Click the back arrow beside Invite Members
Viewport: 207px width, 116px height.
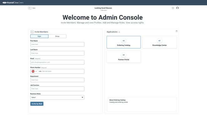pyautogui.click(x=32, y=32)
